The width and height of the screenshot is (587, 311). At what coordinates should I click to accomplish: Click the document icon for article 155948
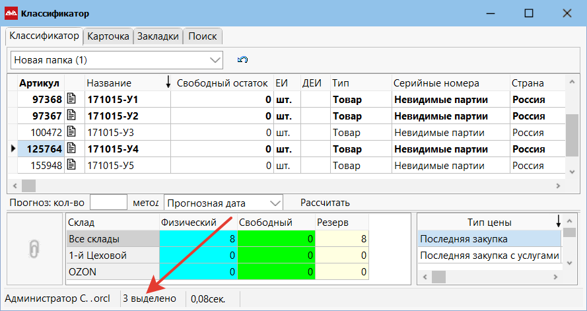click(75, 166)
